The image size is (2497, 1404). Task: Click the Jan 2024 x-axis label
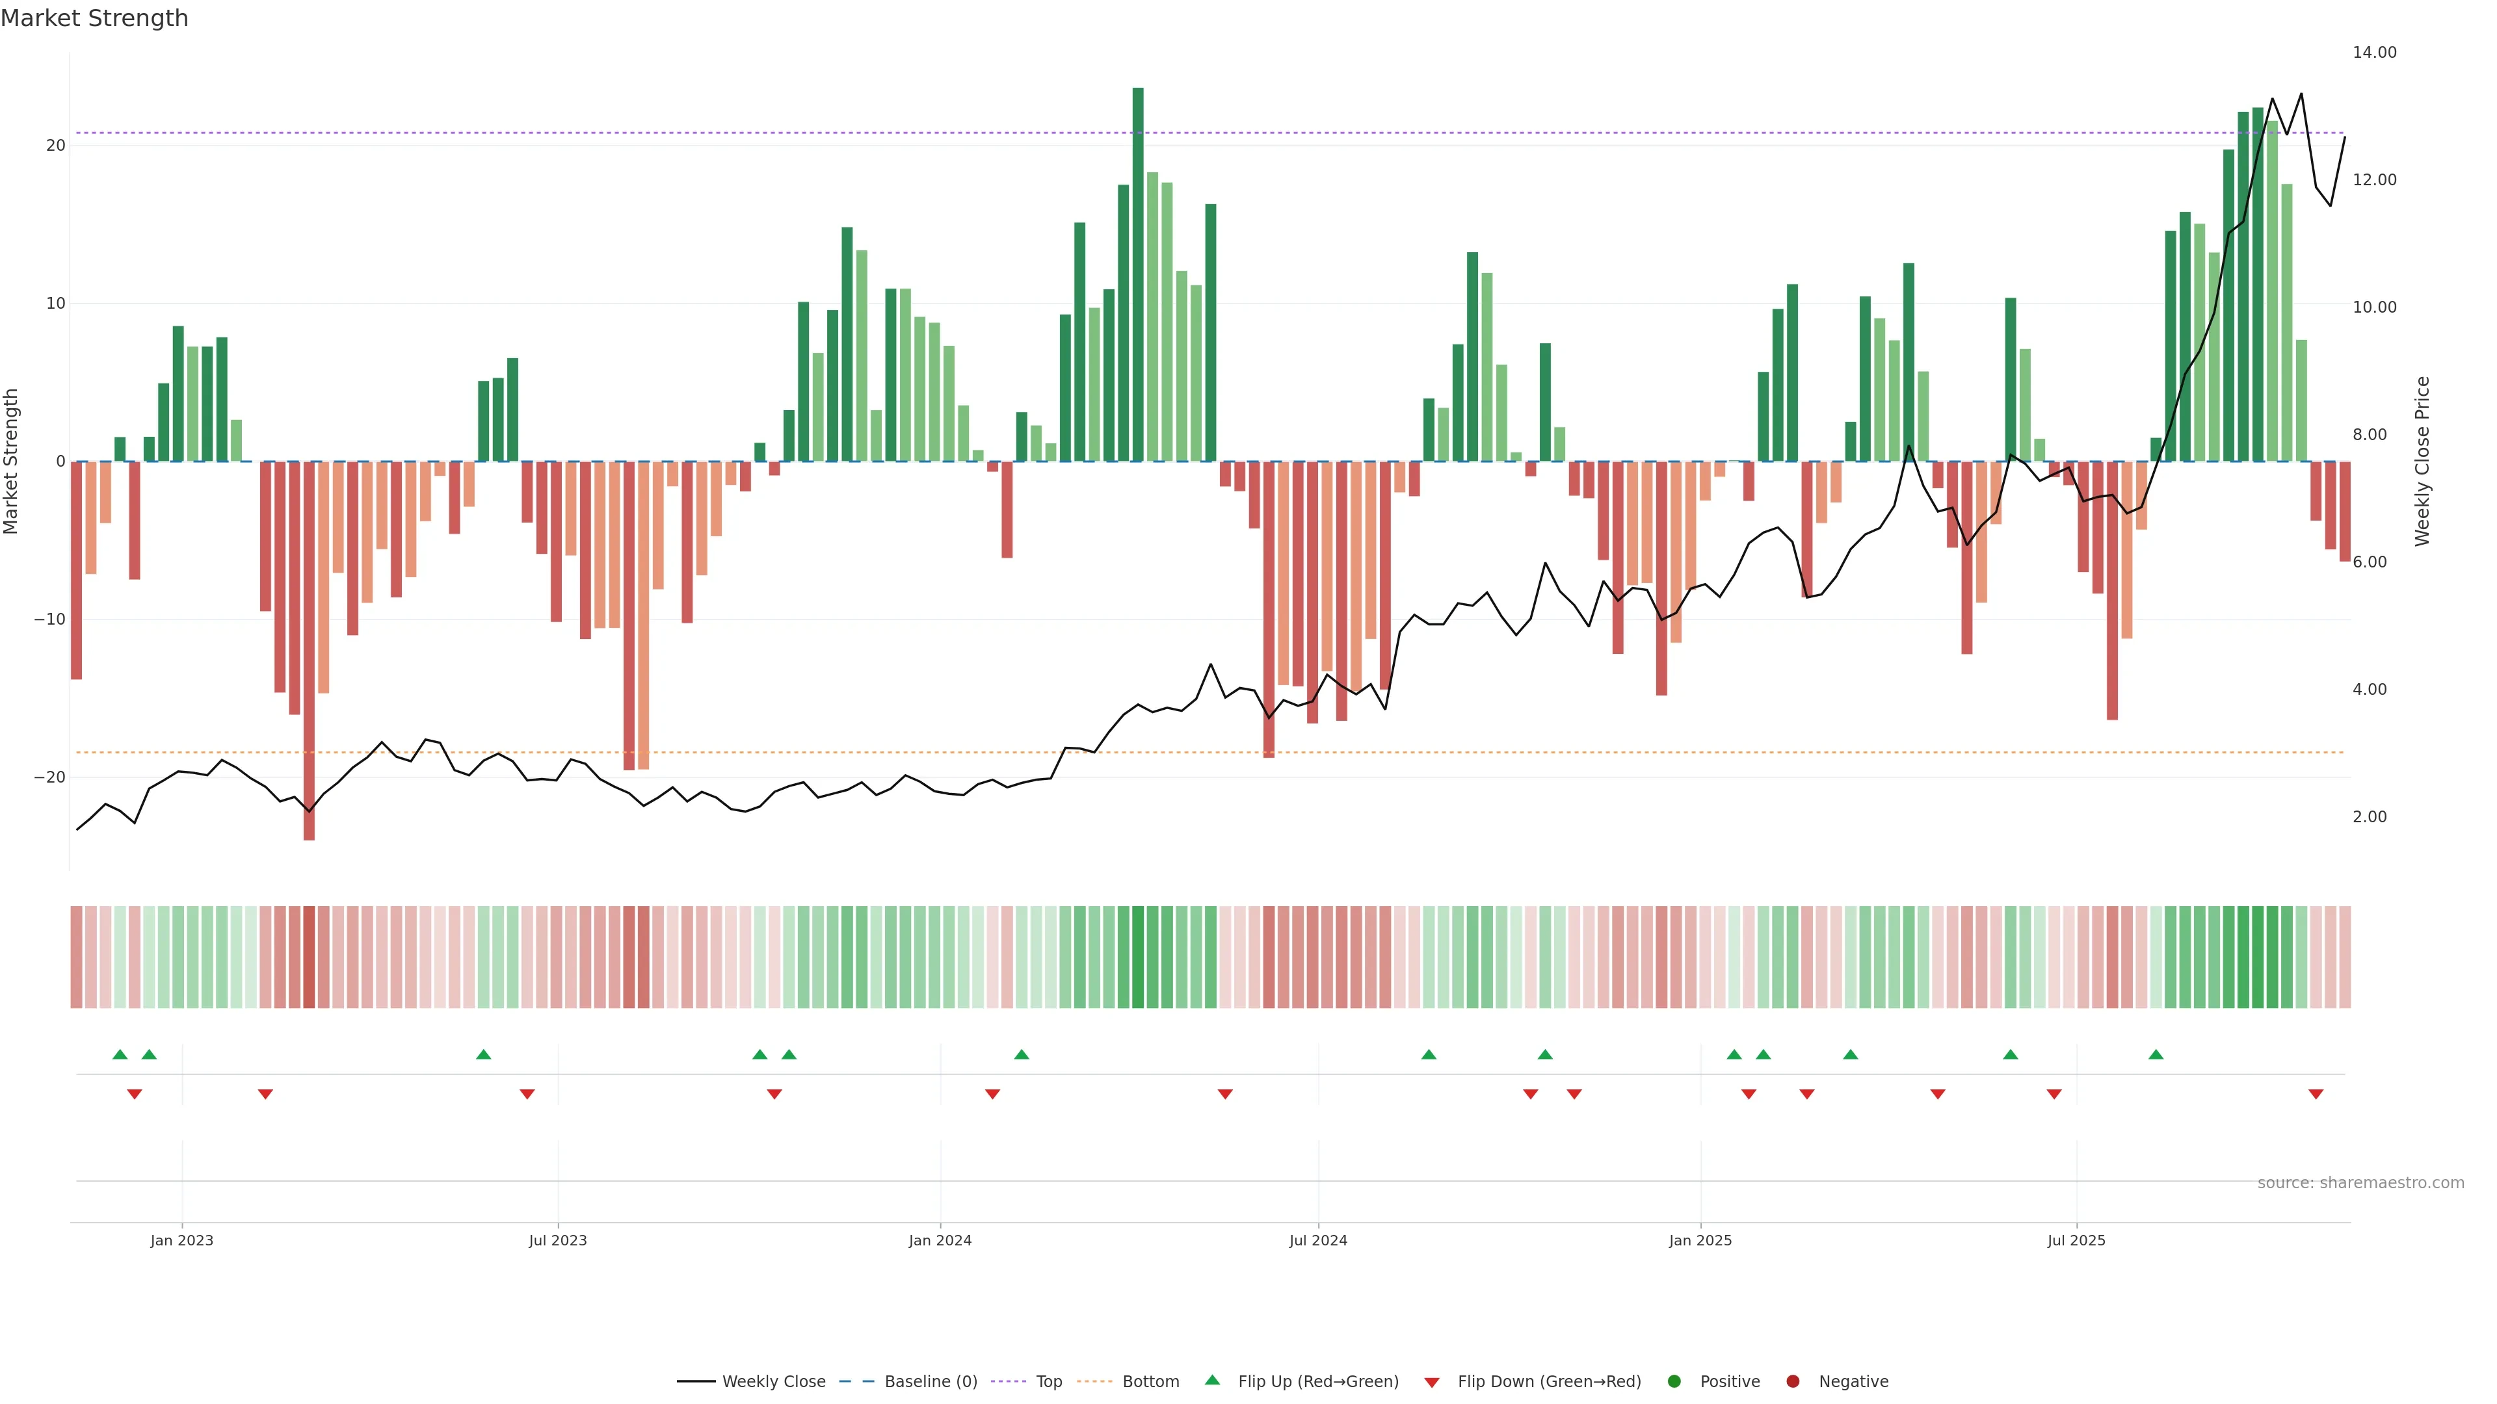click(939, 1240)
